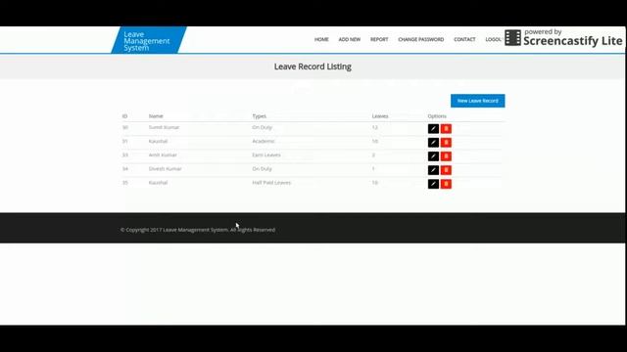
Task: Click the copyright footer text
Action: coord(198,230)
